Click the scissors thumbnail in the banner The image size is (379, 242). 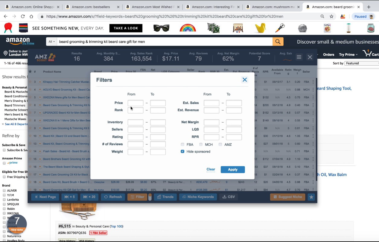pos(280,28)
